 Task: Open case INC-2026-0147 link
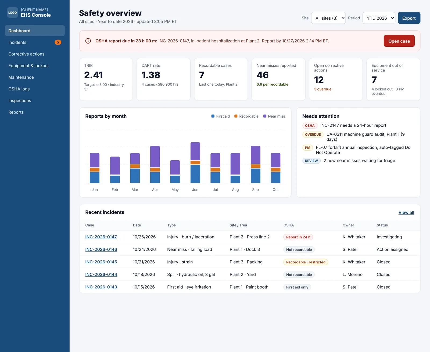[101, 237]
